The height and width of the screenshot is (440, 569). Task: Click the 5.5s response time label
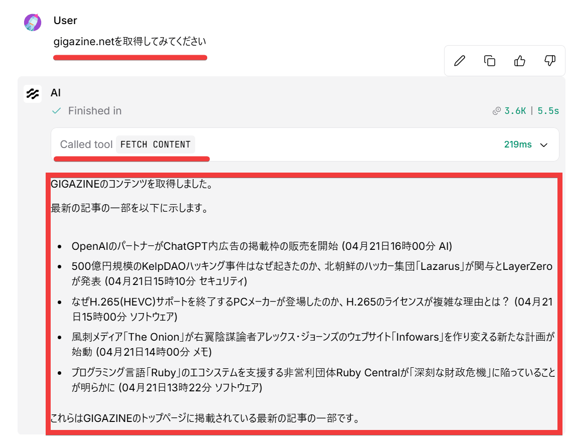click(548, 111)
